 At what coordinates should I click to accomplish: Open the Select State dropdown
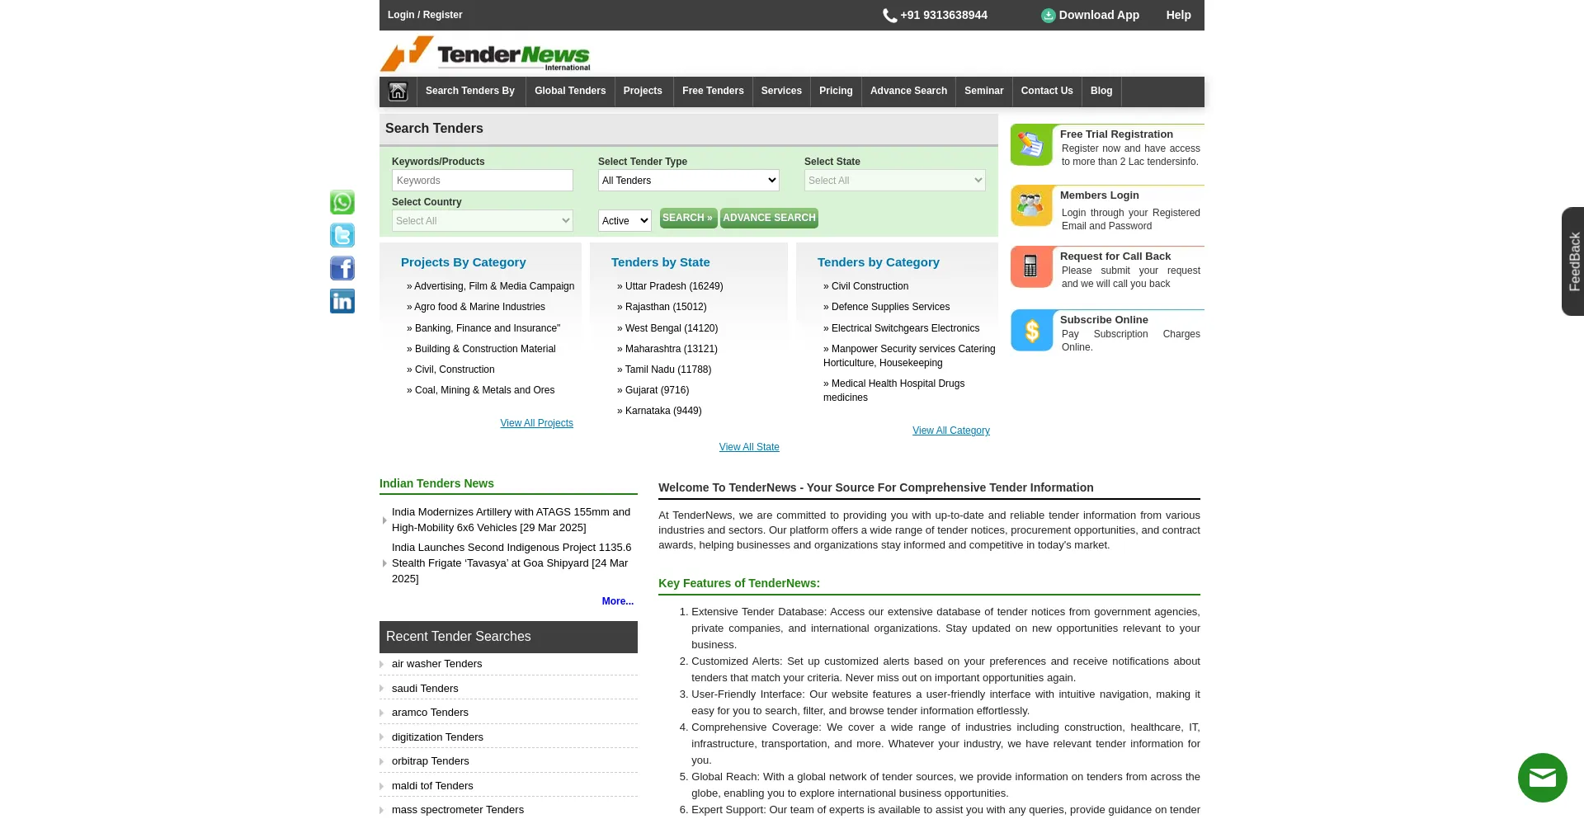pos(895,181)
